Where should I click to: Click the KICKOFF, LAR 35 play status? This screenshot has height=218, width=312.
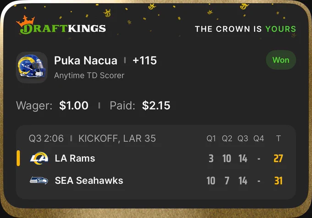point(117,138)
